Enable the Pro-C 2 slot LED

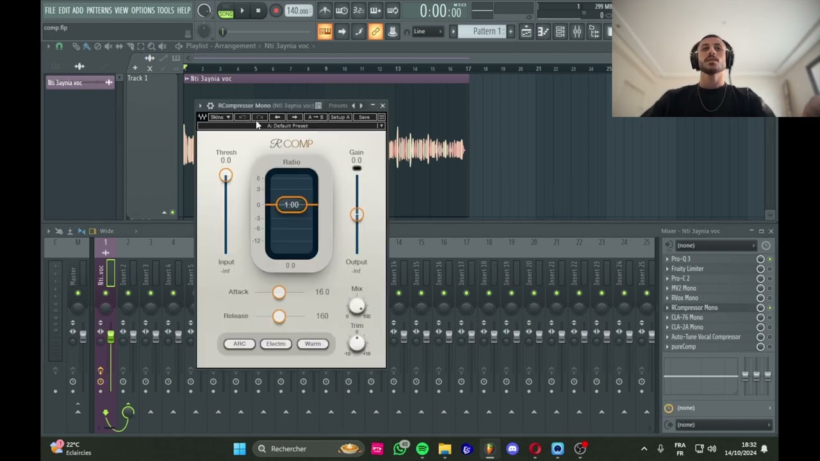click(769, 279)
